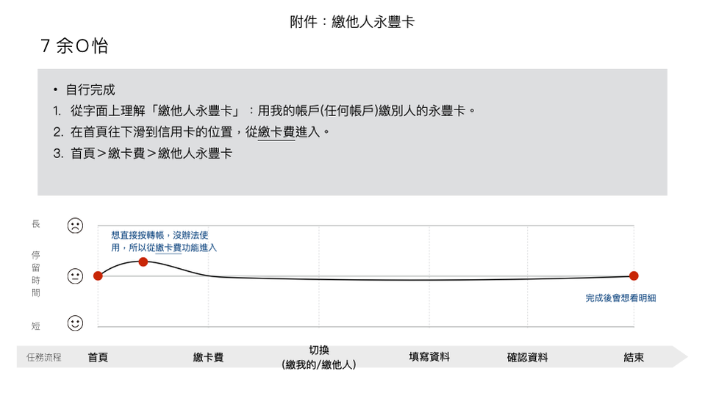Click the title 附件：繳他人永豐卡
Screen dimensions: 705x396
(x=352, y=21)
